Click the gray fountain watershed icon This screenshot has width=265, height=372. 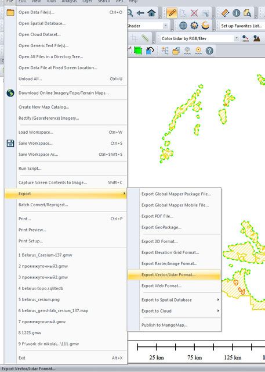pyautogui.click(x=187, y=51)
